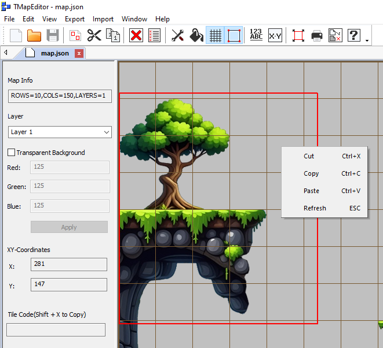
Task: Toggle the red selection rectangle tool
Action: pos(234,35)
